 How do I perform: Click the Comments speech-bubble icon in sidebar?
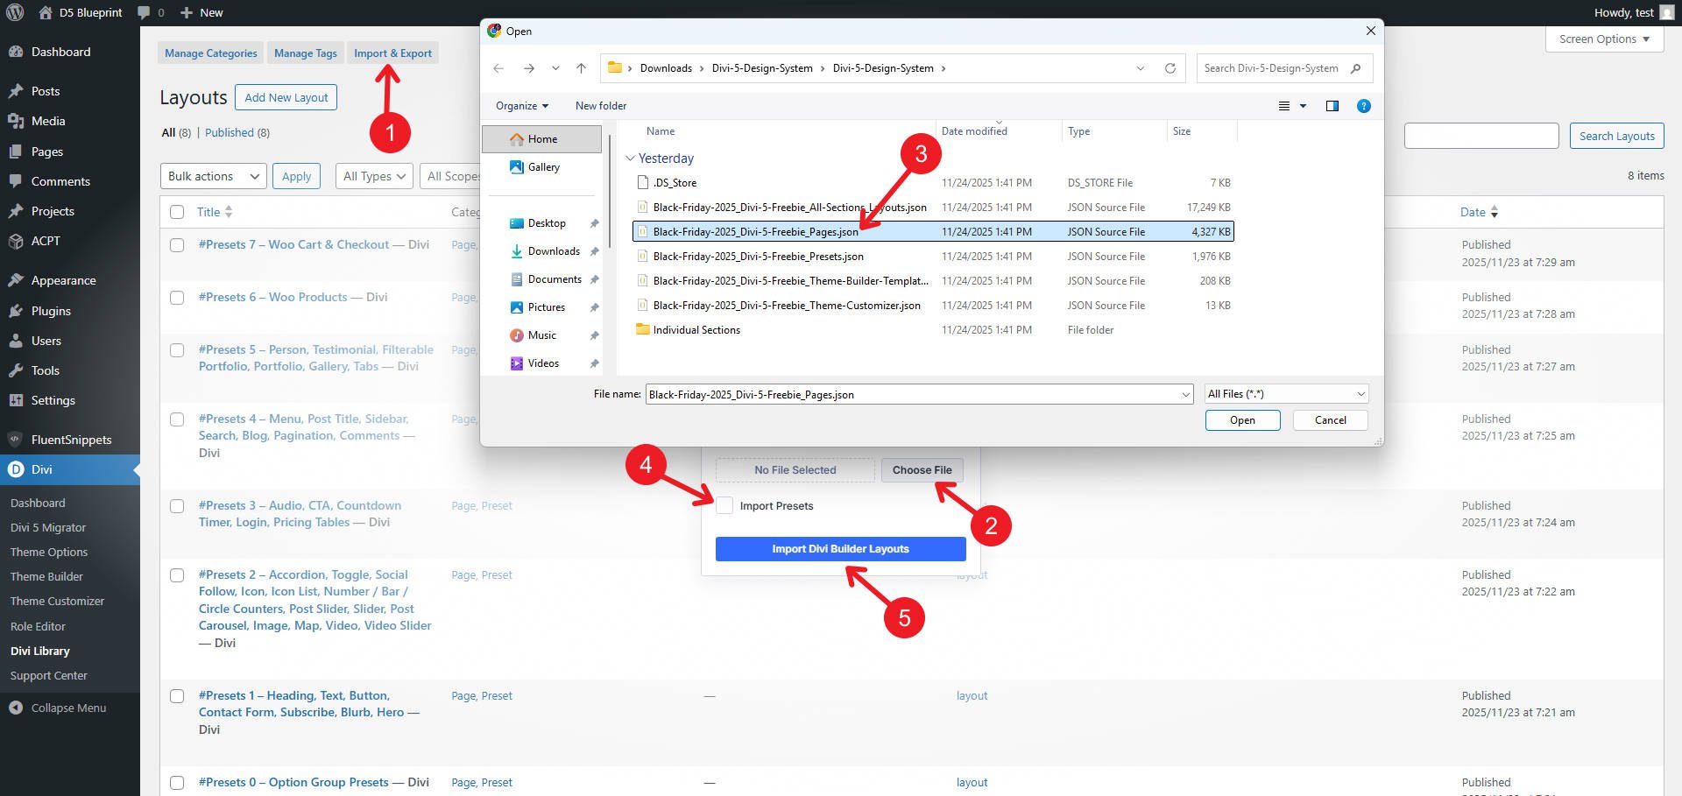click(x=18, y=181)
